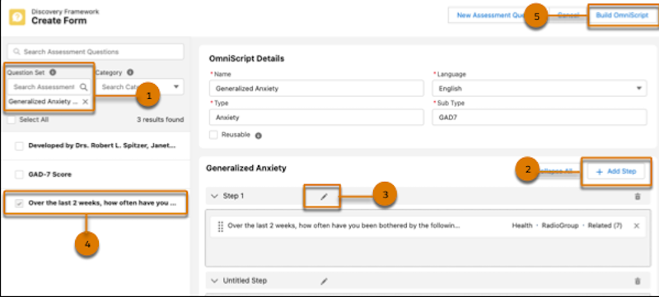The image size is (659, 297).
Task: Click the Build OmniScript button
Action: (622, 15)
